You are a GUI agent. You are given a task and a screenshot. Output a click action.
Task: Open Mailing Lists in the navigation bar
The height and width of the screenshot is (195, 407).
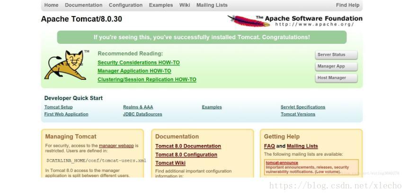click(x=212, y=5)
